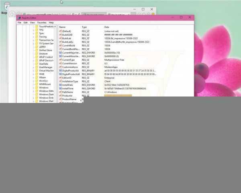This screenshot has height=193, width=241.
Task: Click the PathName string value icon
Action: tap(61, 92)
